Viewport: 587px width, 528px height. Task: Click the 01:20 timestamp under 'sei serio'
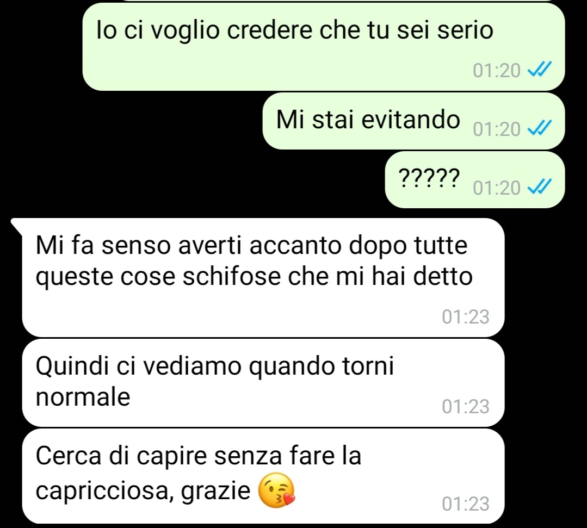pyautogui.click(x=496, y=70)
